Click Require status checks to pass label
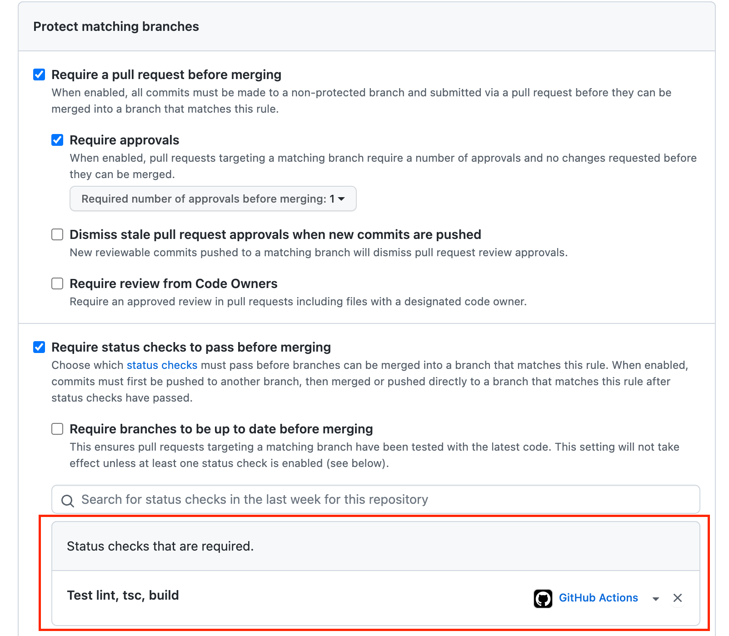The height and width of the screenshot is (636, 729). 191,347
